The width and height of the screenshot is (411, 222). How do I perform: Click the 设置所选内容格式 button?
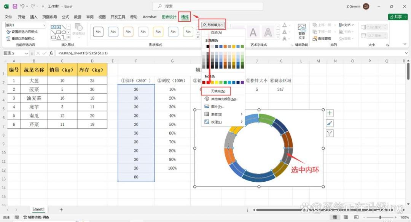click(22, 32)
